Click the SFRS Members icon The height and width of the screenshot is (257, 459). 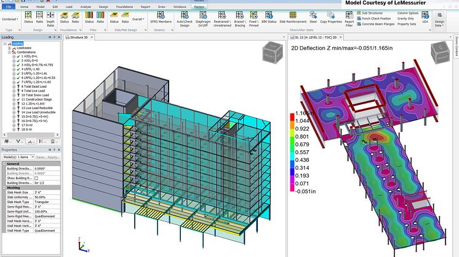[161, 20]
